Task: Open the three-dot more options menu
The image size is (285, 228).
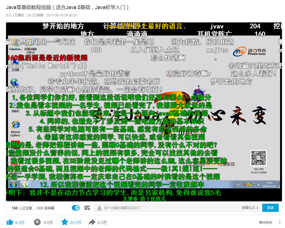Action: [x=280, y=222]
